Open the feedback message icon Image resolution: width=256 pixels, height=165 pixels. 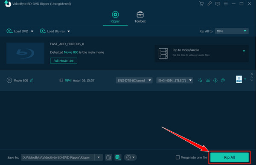click(218, 3)
